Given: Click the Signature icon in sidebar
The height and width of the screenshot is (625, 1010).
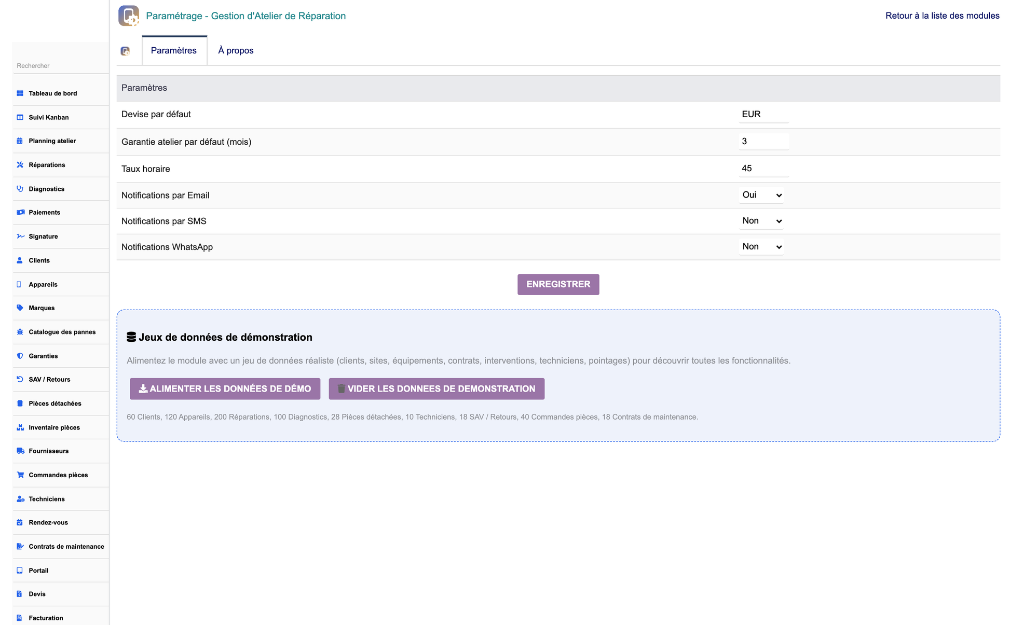Looking at the screenshot, I should (x=20, y=237).
